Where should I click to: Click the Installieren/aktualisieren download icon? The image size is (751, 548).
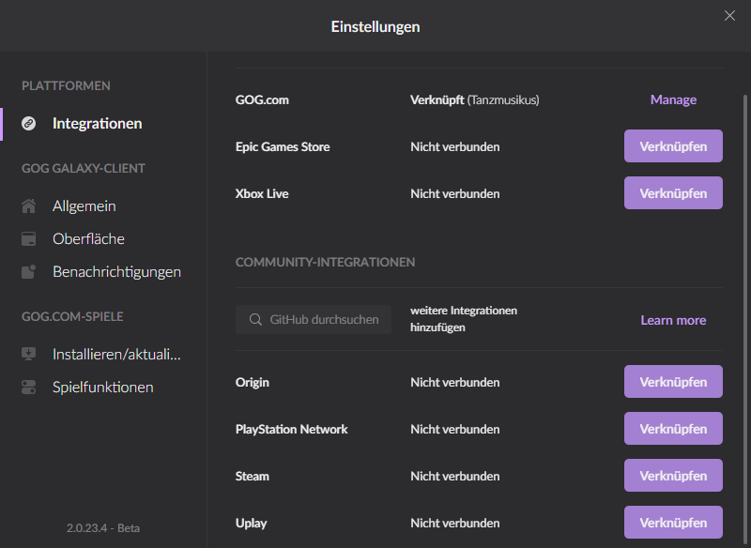[x=29, y=354]
